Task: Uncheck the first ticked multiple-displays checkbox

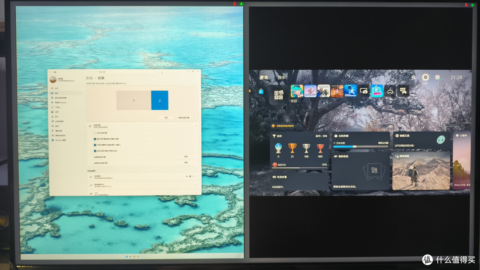Action: click(x=95, y=139)
